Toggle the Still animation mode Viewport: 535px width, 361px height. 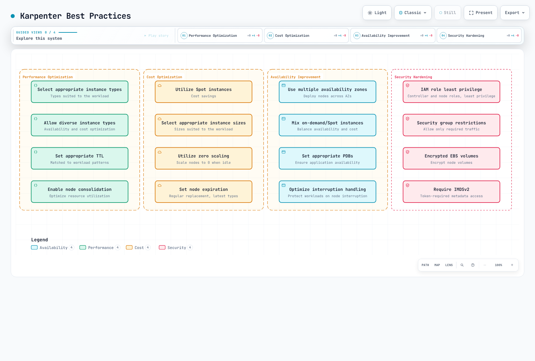(448, 13)
